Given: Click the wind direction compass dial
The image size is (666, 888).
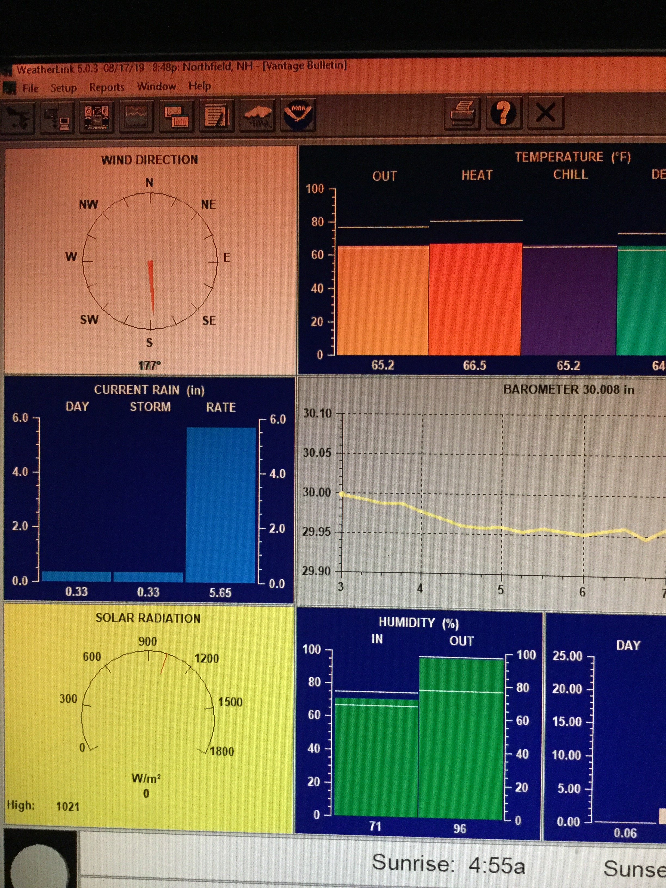Looking at the screenshot, I should click(x=150, y=261).
